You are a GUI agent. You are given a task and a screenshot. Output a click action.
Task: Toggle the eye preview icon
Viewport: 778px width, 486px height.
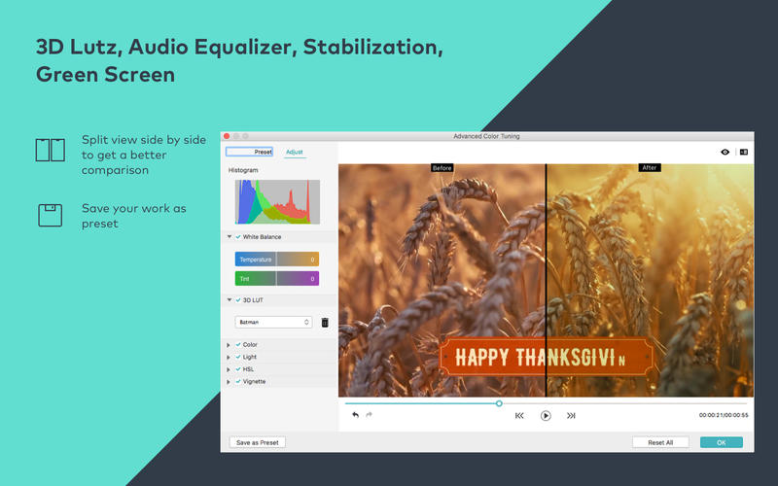[725, 153]
